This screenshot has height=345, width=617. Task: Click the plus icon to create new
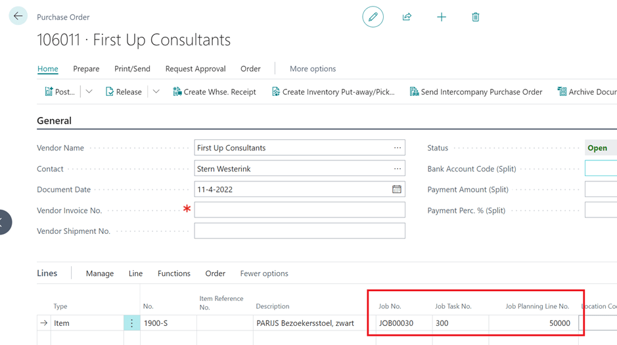pos(442,17)
